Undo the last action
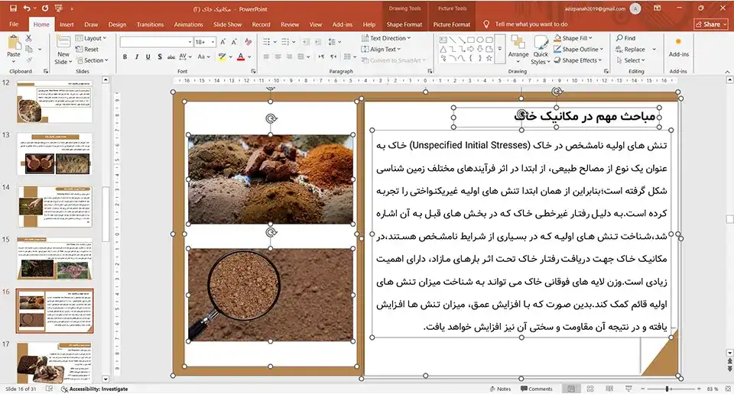 tap(28, 8)
